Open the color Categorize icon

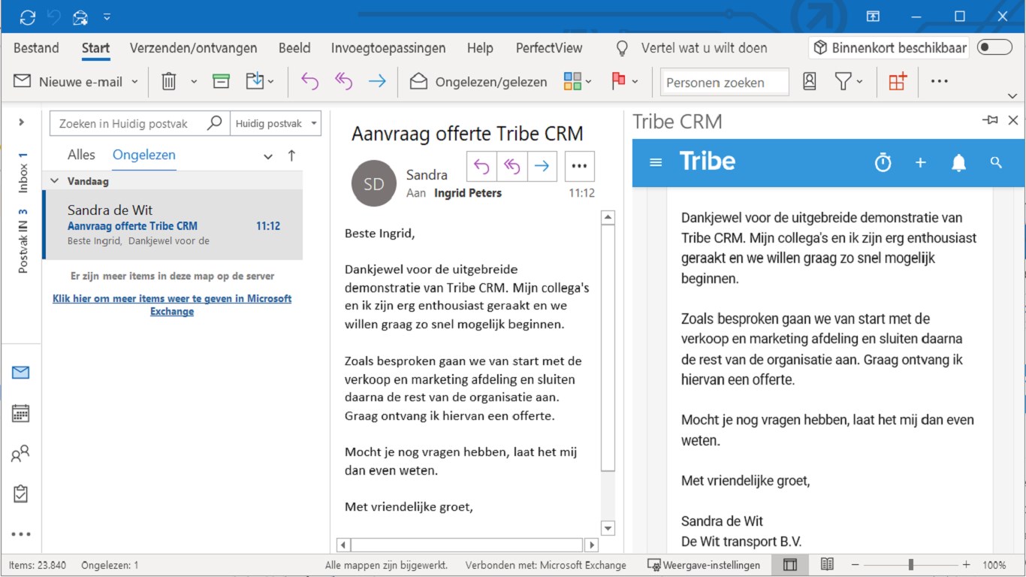tap(578, 82)
